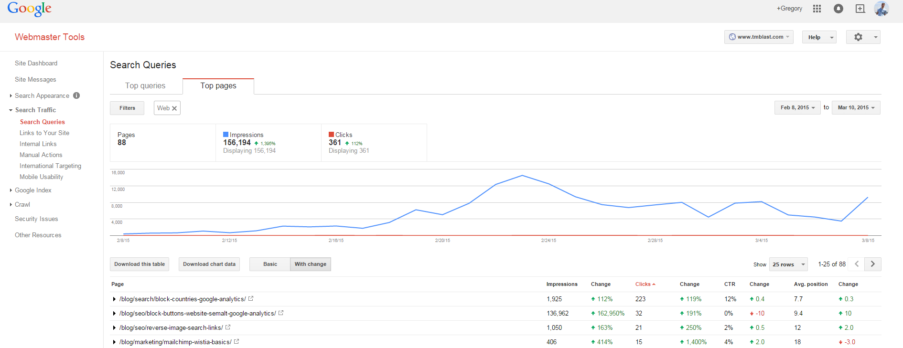The width and height of the screenshot is (903, 348).
Task: Click Download this table
Action: click(140, 264)
